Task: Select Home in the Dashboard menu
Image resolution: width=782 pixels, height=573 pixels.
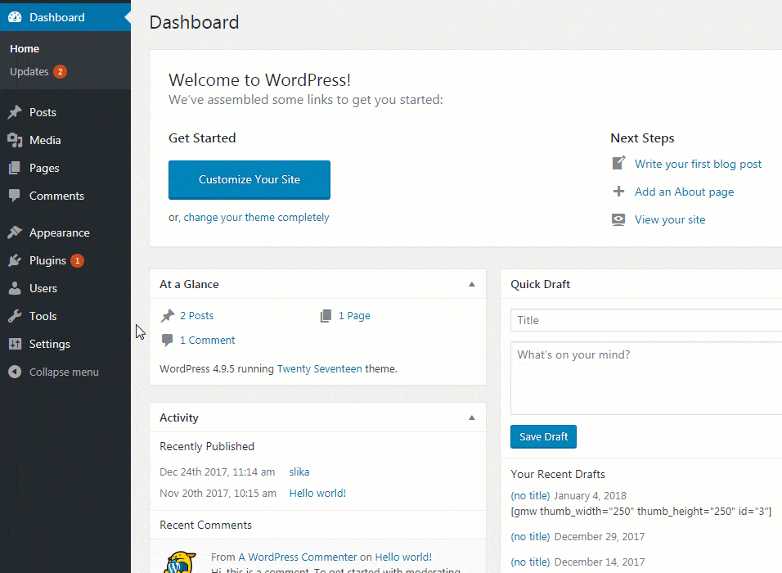Action: tap(25, 48)
